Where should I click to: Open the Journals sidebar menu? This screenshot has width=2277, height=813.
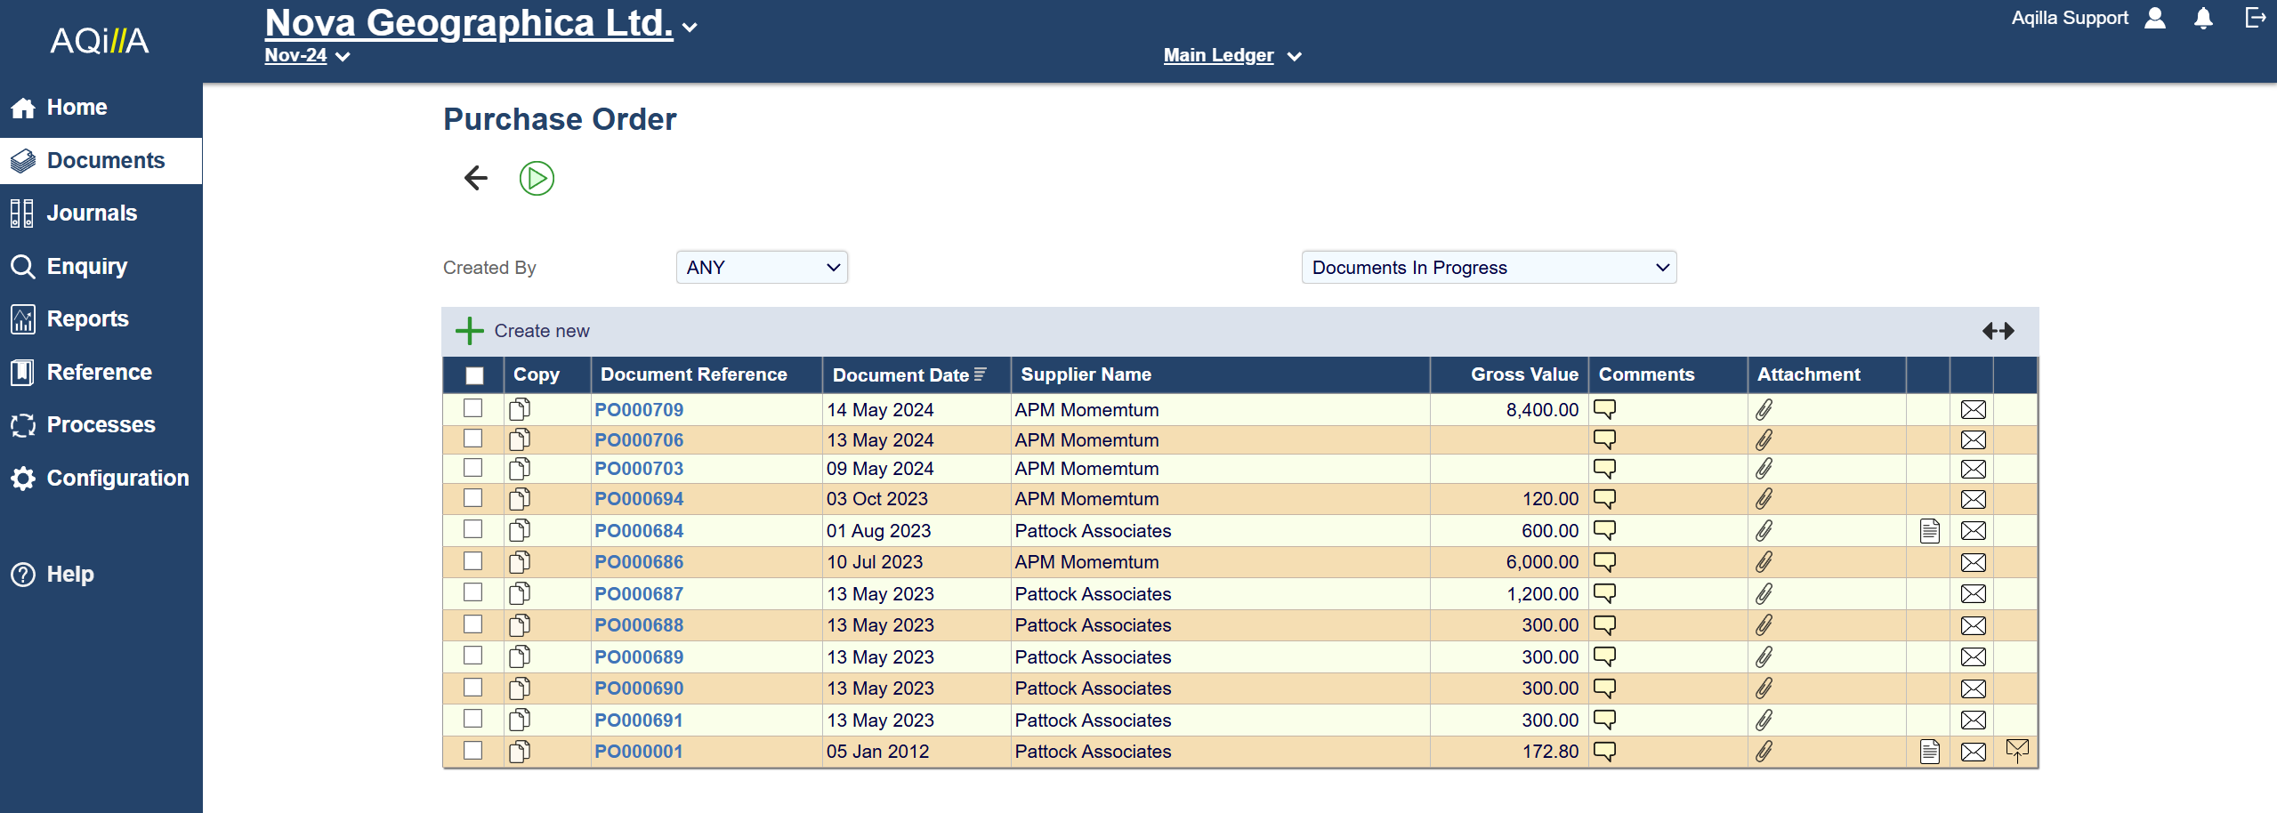[x=92, y=213]
